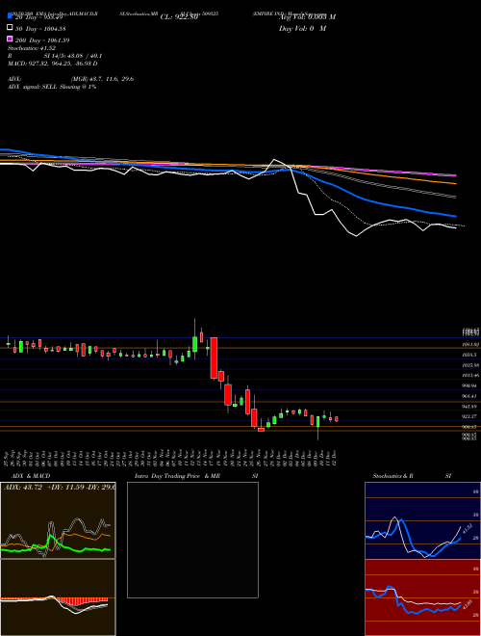
Task: Click the last red candle on the chart
Action: pyautogui.click(x=337, y=419)
